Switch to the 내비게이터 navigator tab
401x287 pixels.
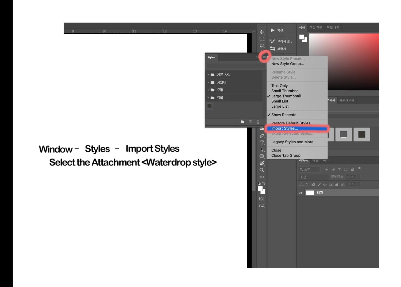[x=347, y=100]
